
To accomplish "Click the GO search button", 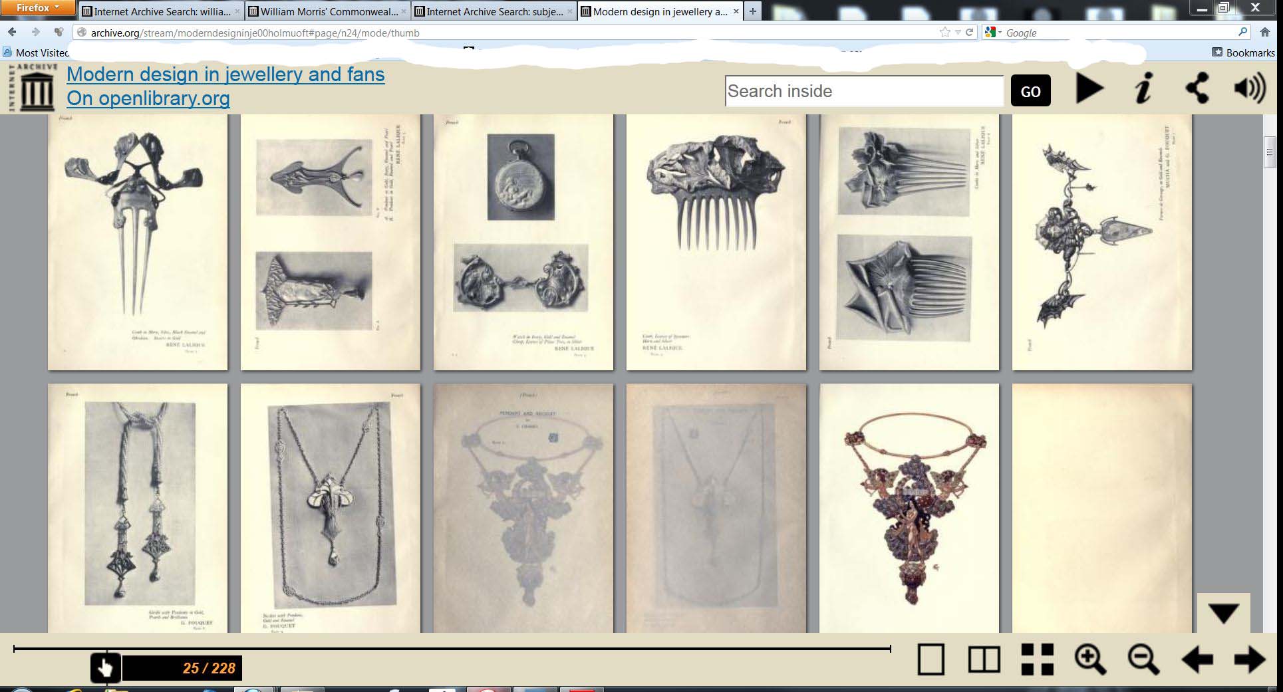I will point(1030,91).
